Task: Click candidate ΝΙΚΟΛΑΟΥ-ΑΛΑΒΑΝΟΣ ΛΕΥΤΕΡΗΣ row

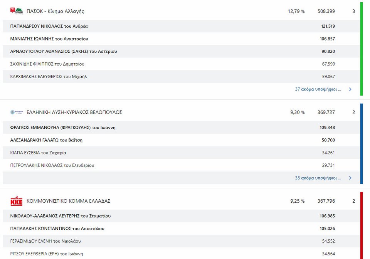Action: pyautogui.click(x=181, y=216)
